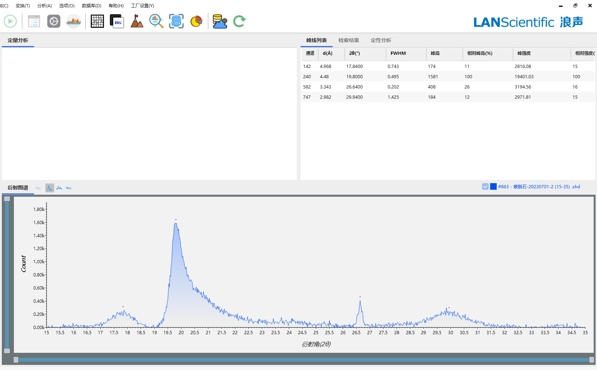Image resolution: width=597 pixels, height=370 pixels.
Task: Uncheck the #863 spectrum file checkbox
Action: coord(485,187)
